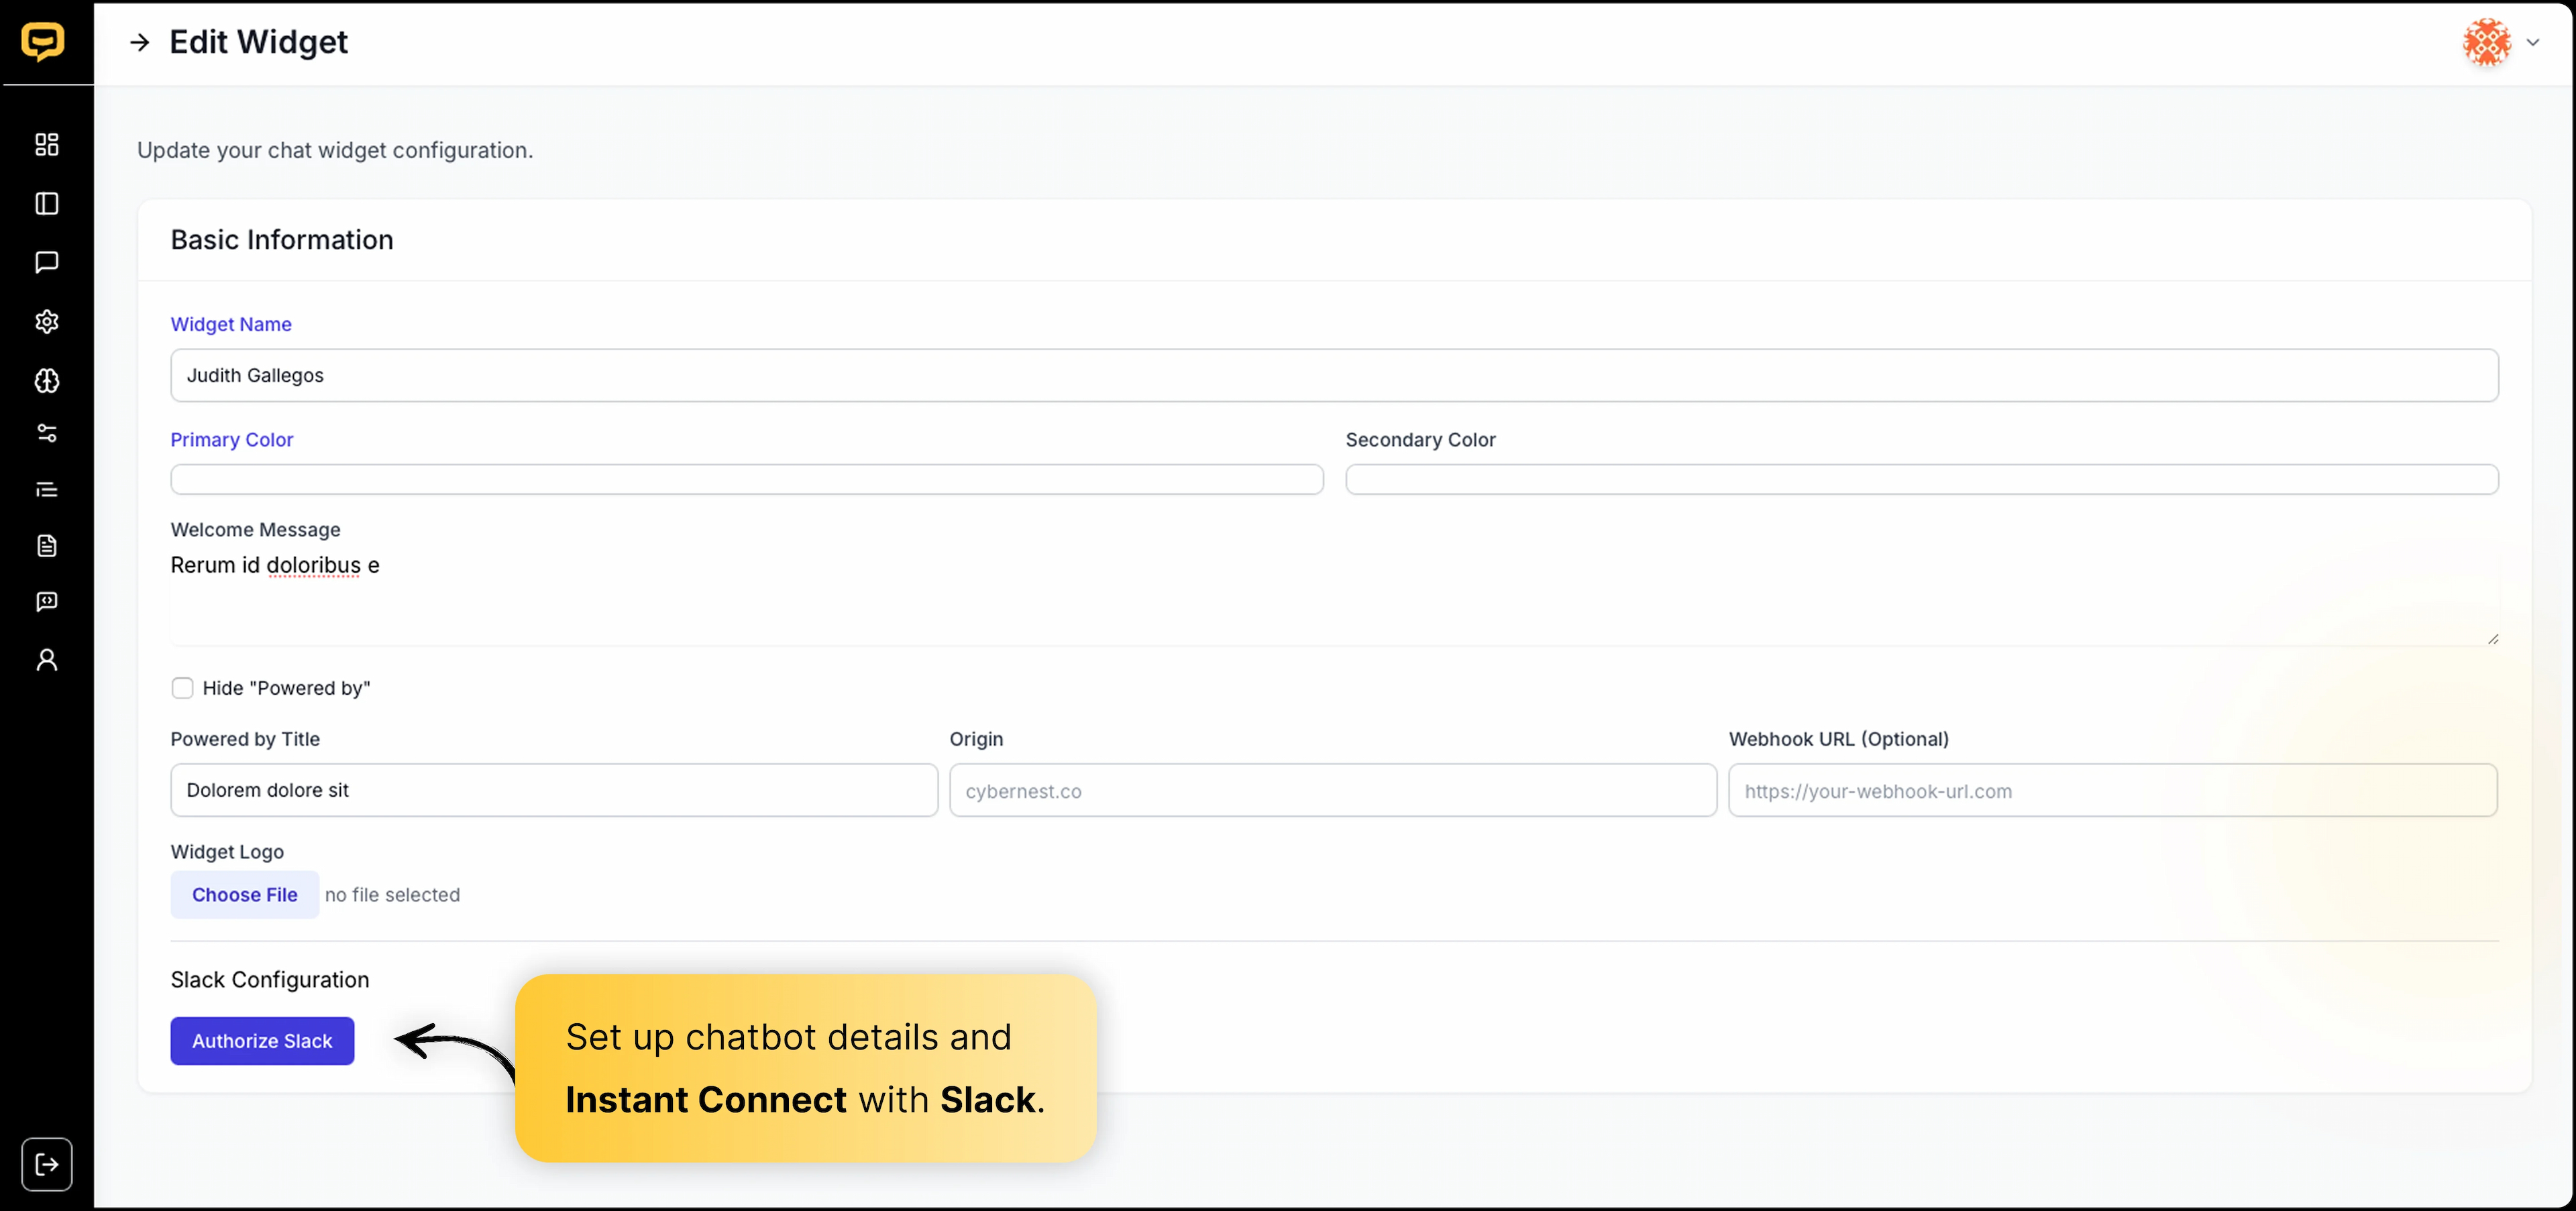Click the back arrow beside Edit Widget
The height and width of the screenshot is (1211, 2576).
tap(140, 43)
